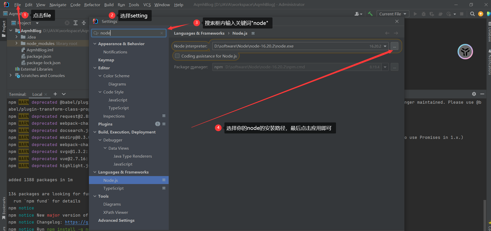
Task: Open the Refactor menu
Action: click(92, 5)
